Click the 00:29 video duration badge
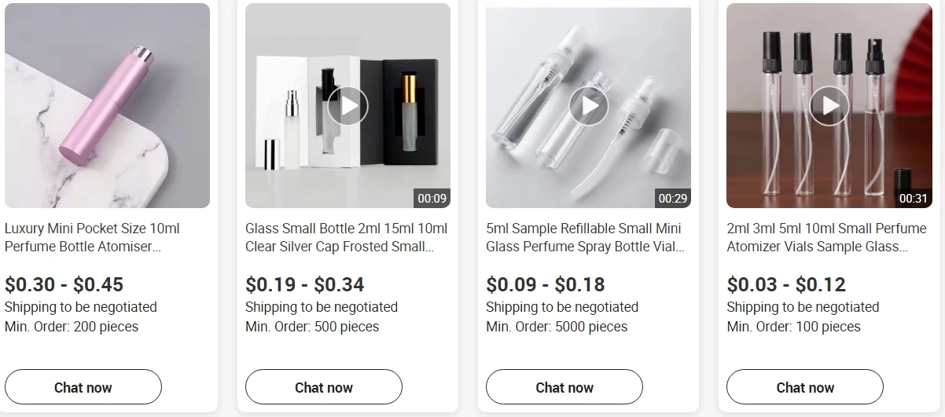 click(673, 198)
